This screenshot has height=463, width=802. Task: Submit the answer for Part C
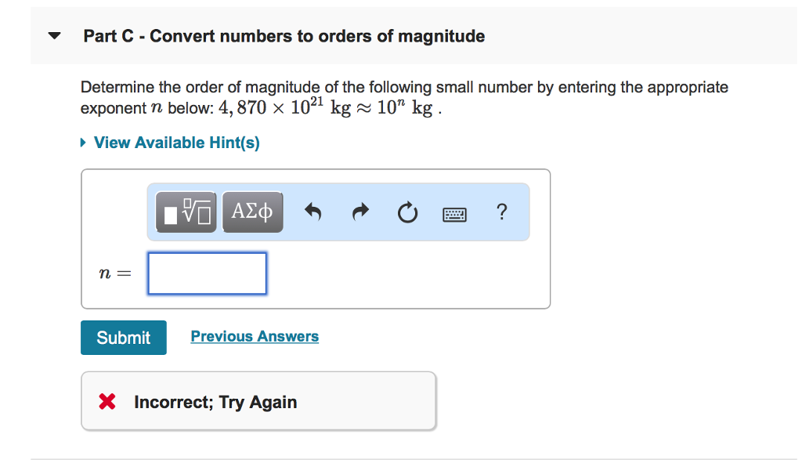pyautogui.click(x=123, y=337)
